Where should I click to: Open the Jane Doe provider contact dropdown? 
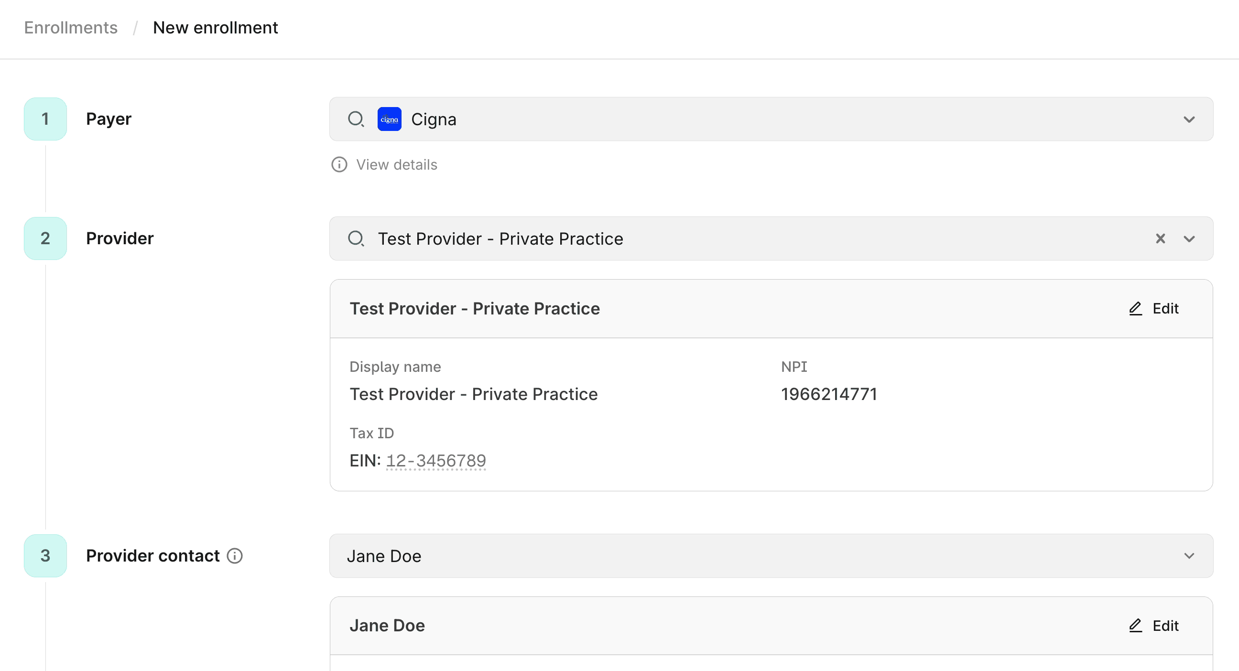point(1189,555)
